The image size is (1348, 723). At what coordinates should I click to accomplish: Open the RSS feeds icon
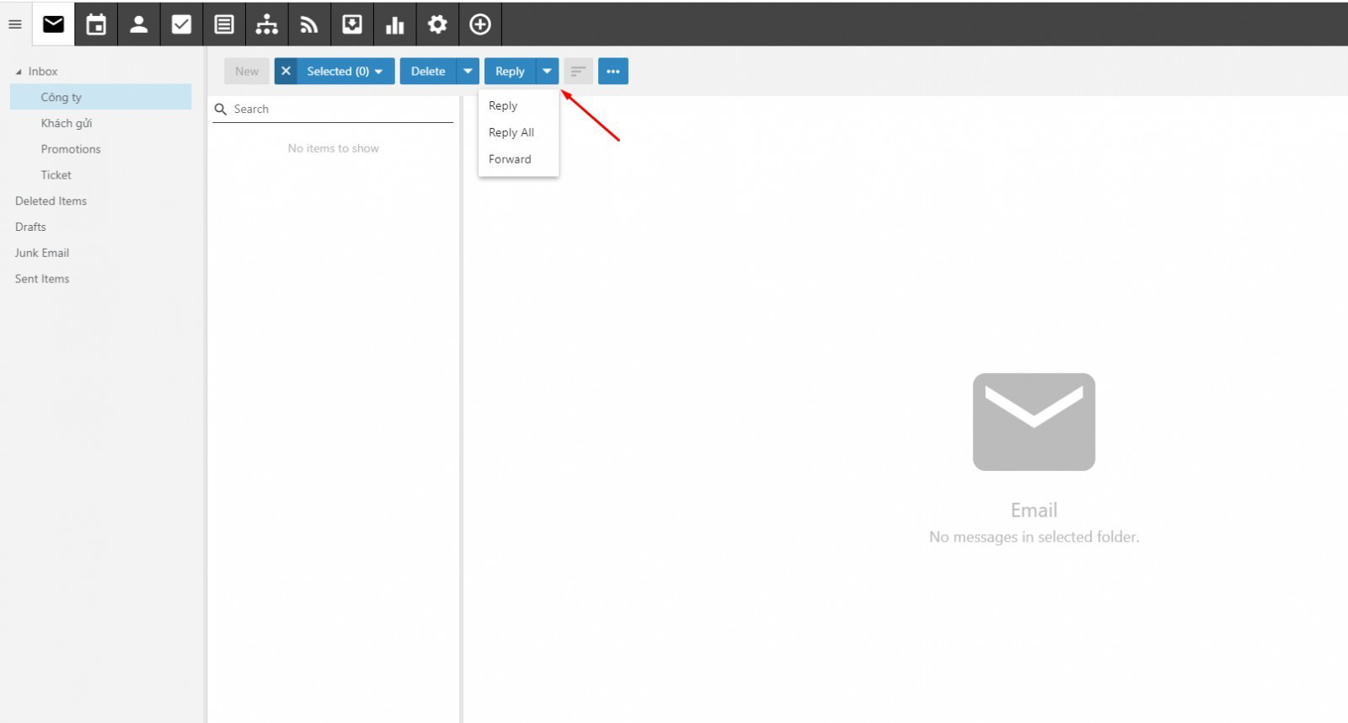(x=309, y=24)
